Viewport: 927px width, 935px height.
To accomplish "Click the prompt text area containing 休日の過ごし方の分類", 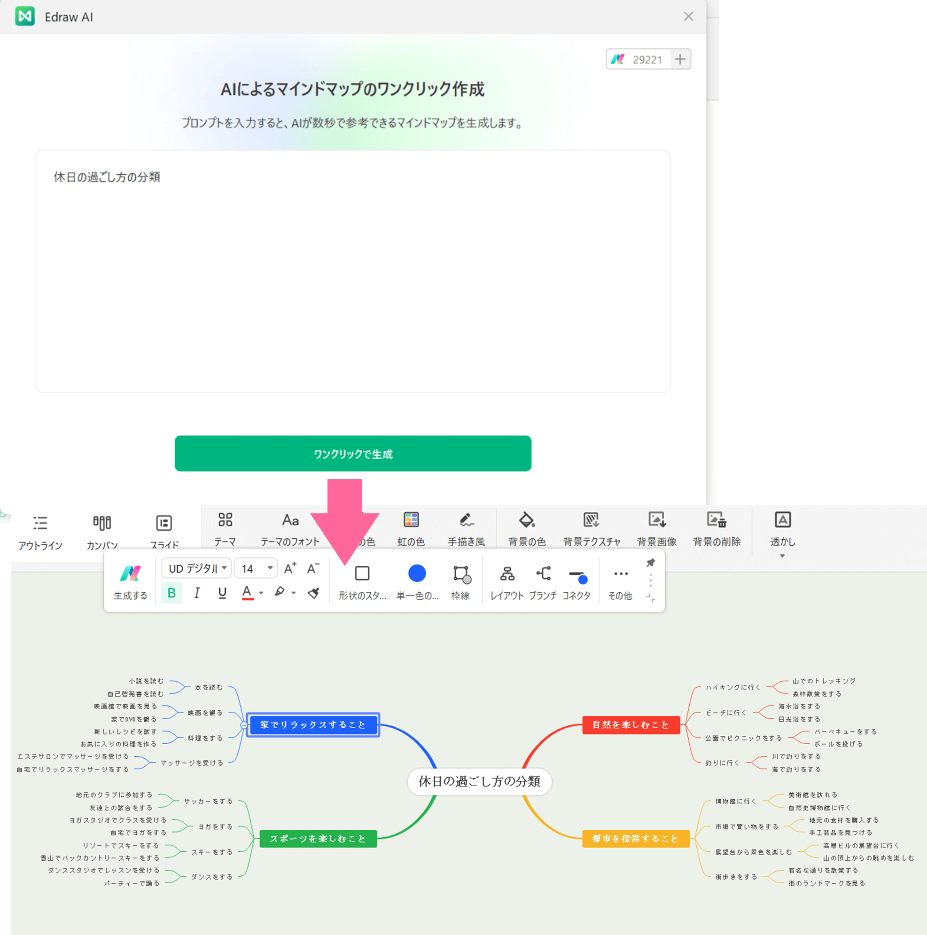I will [353, 271].
